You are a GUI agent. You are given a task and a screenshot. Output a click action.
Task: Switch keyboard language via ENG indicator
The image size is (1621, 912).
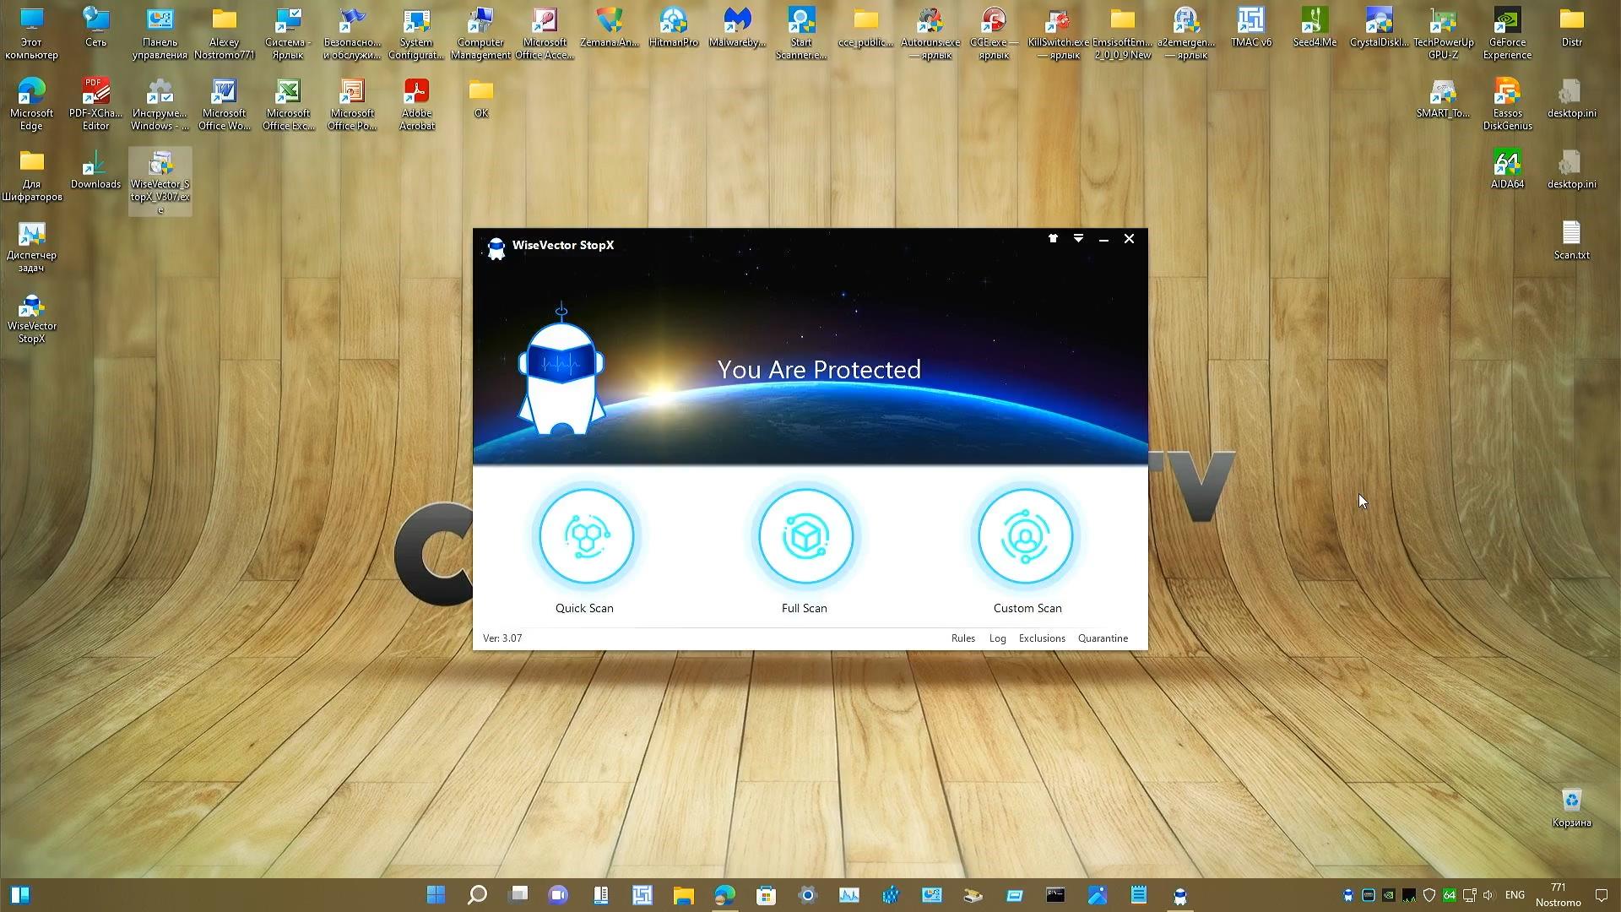click(1515, 895)
